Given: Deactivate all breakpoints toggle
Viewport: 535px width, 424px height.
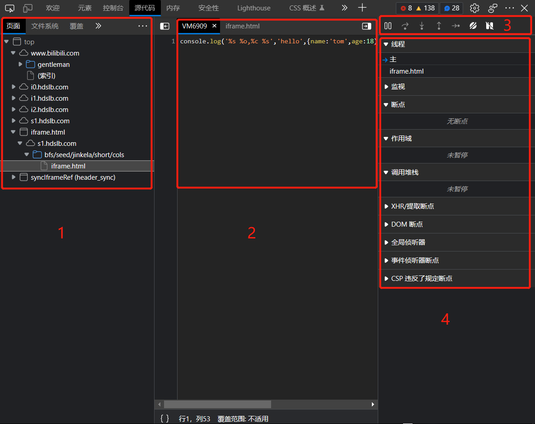Looking at the screenshot, I should click(473, 26).
